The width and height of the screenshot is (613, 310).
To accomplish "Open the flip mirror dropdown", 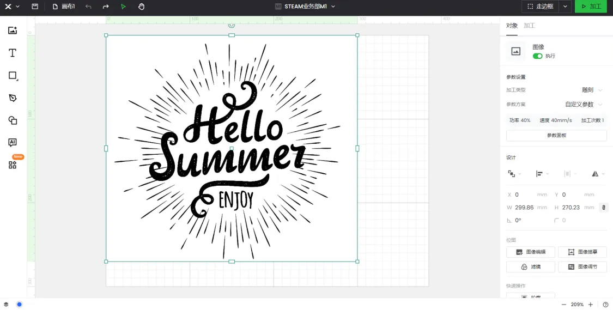I will [x=598, y=174].
